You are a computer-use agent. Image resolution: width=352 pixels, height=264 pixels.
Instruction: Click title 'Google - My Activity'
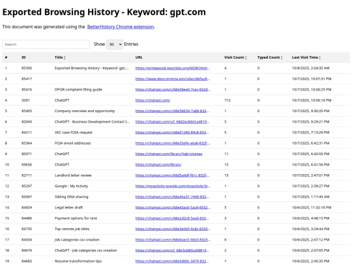71,186
